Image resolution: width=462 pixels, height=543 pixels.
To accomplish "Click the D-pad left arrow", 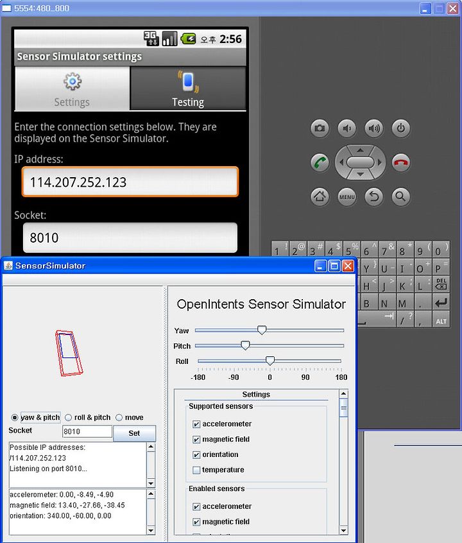I will pyautogui.click(x=341, y=162).
